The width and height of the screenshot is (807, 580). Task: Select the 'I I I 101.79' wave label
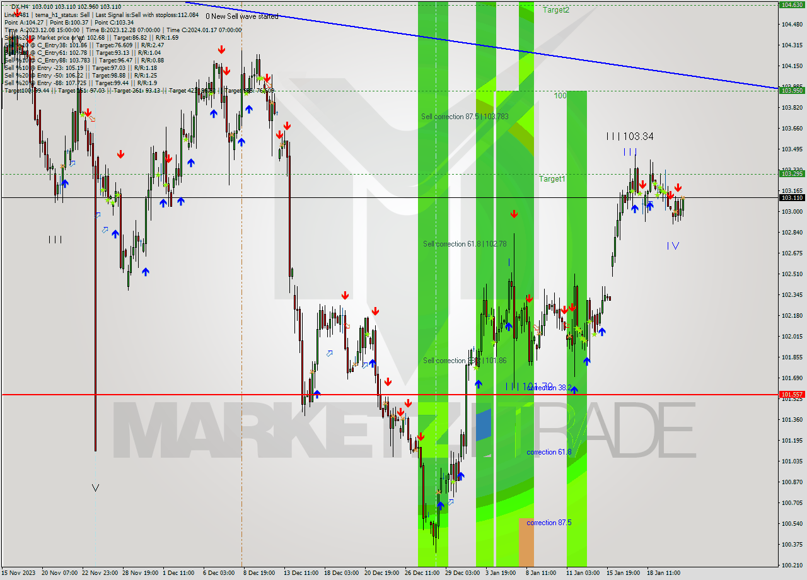[530, 386]
